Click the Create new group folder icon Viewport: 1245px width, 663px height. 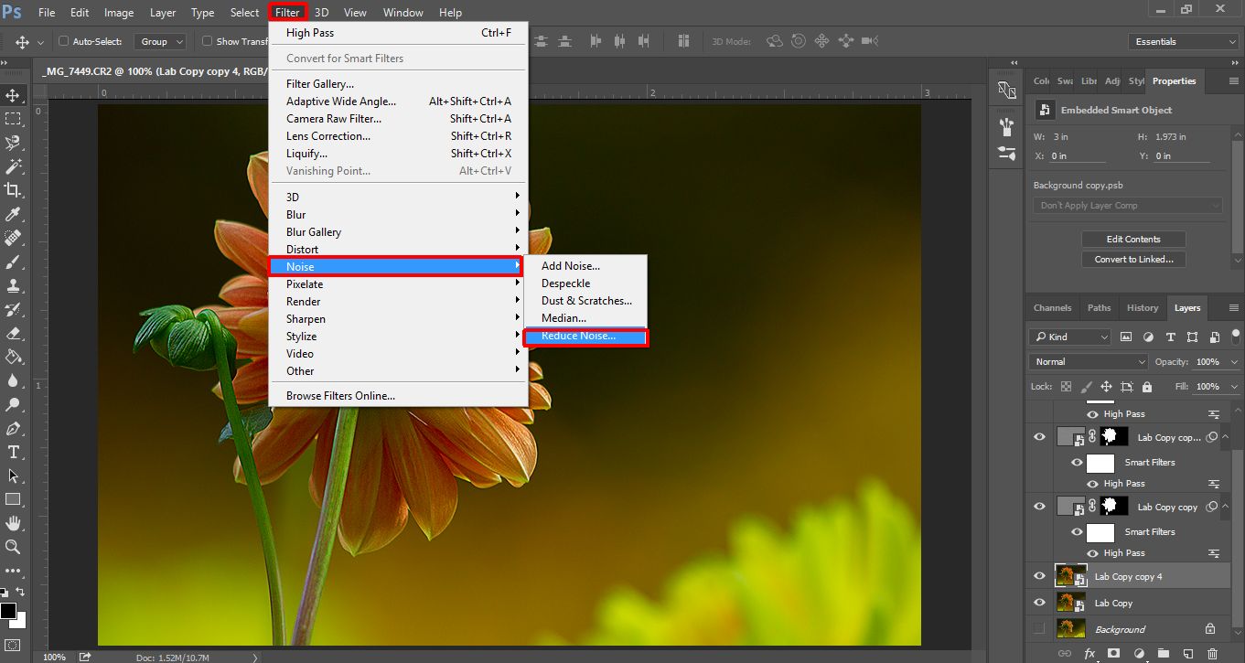(1163, 654)
